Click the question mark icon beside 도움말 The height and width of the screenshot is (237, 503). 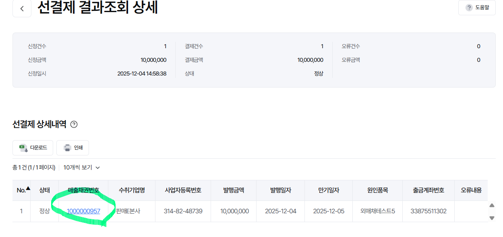click(469, 8)
